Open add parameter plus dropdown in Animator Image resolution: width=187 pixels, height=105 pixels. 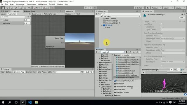tap(29, 17)
